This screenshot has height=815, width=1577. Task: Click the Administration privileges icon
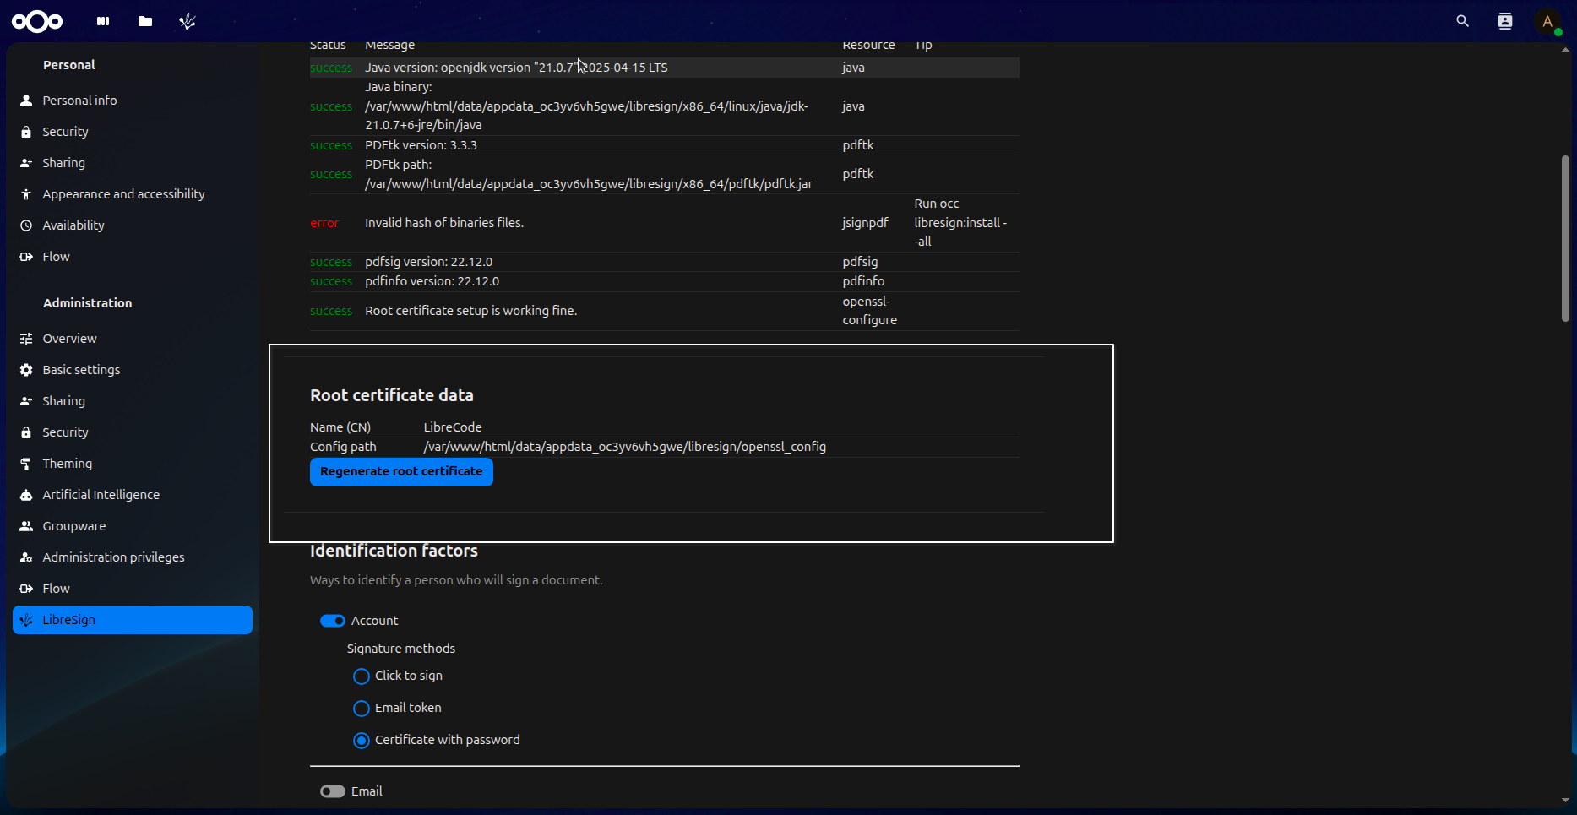point(26,557)
